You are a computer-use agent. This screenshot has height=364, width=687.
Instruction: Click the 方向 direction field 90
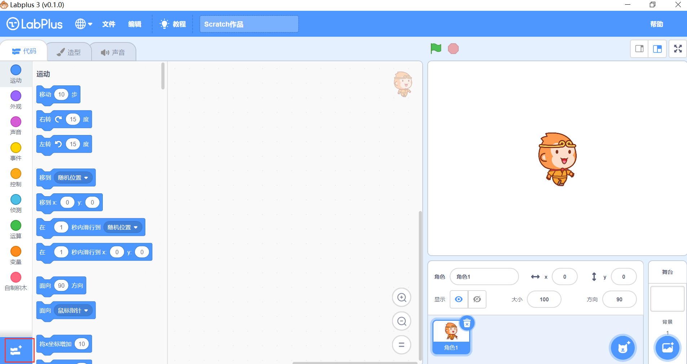[619, 299]
